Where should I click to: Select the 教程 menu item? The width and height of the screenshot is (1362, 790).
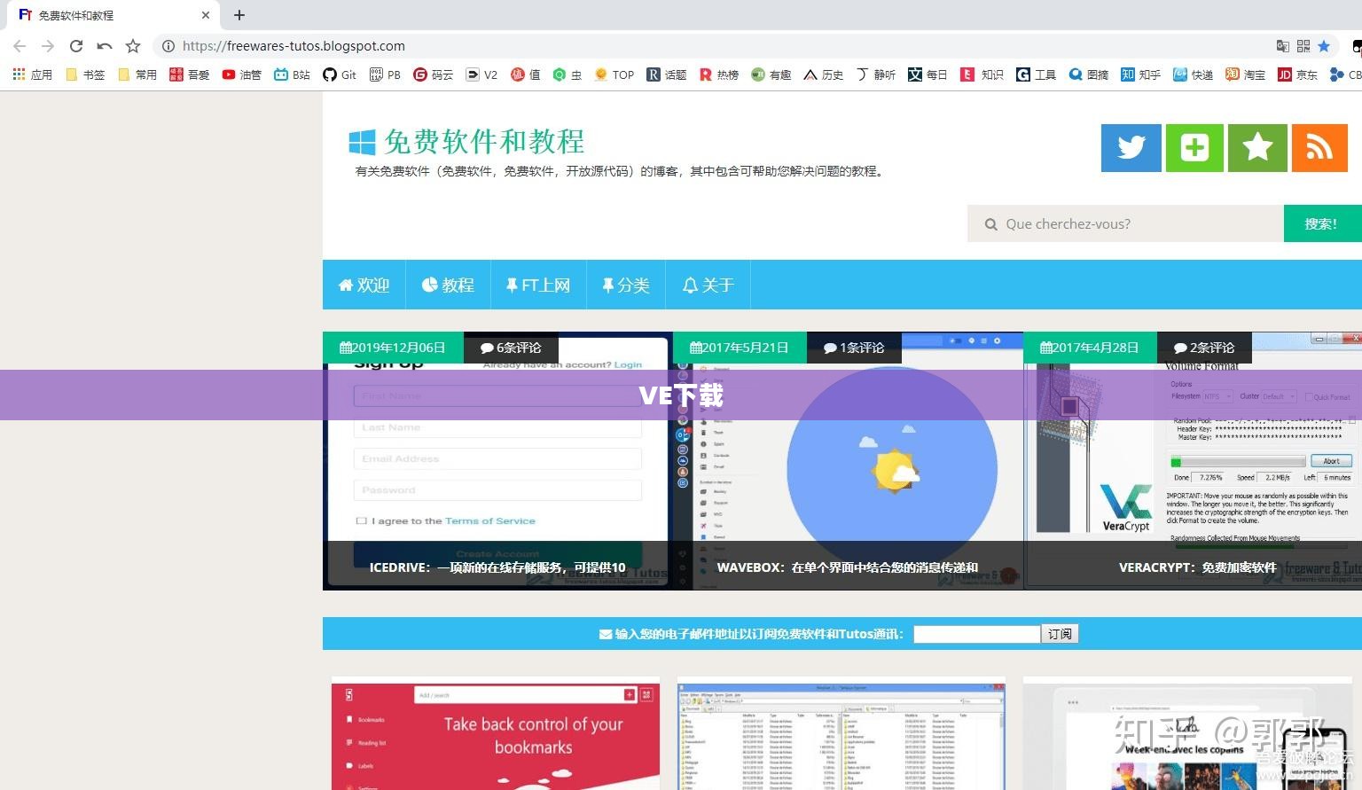tap(448, 285)
